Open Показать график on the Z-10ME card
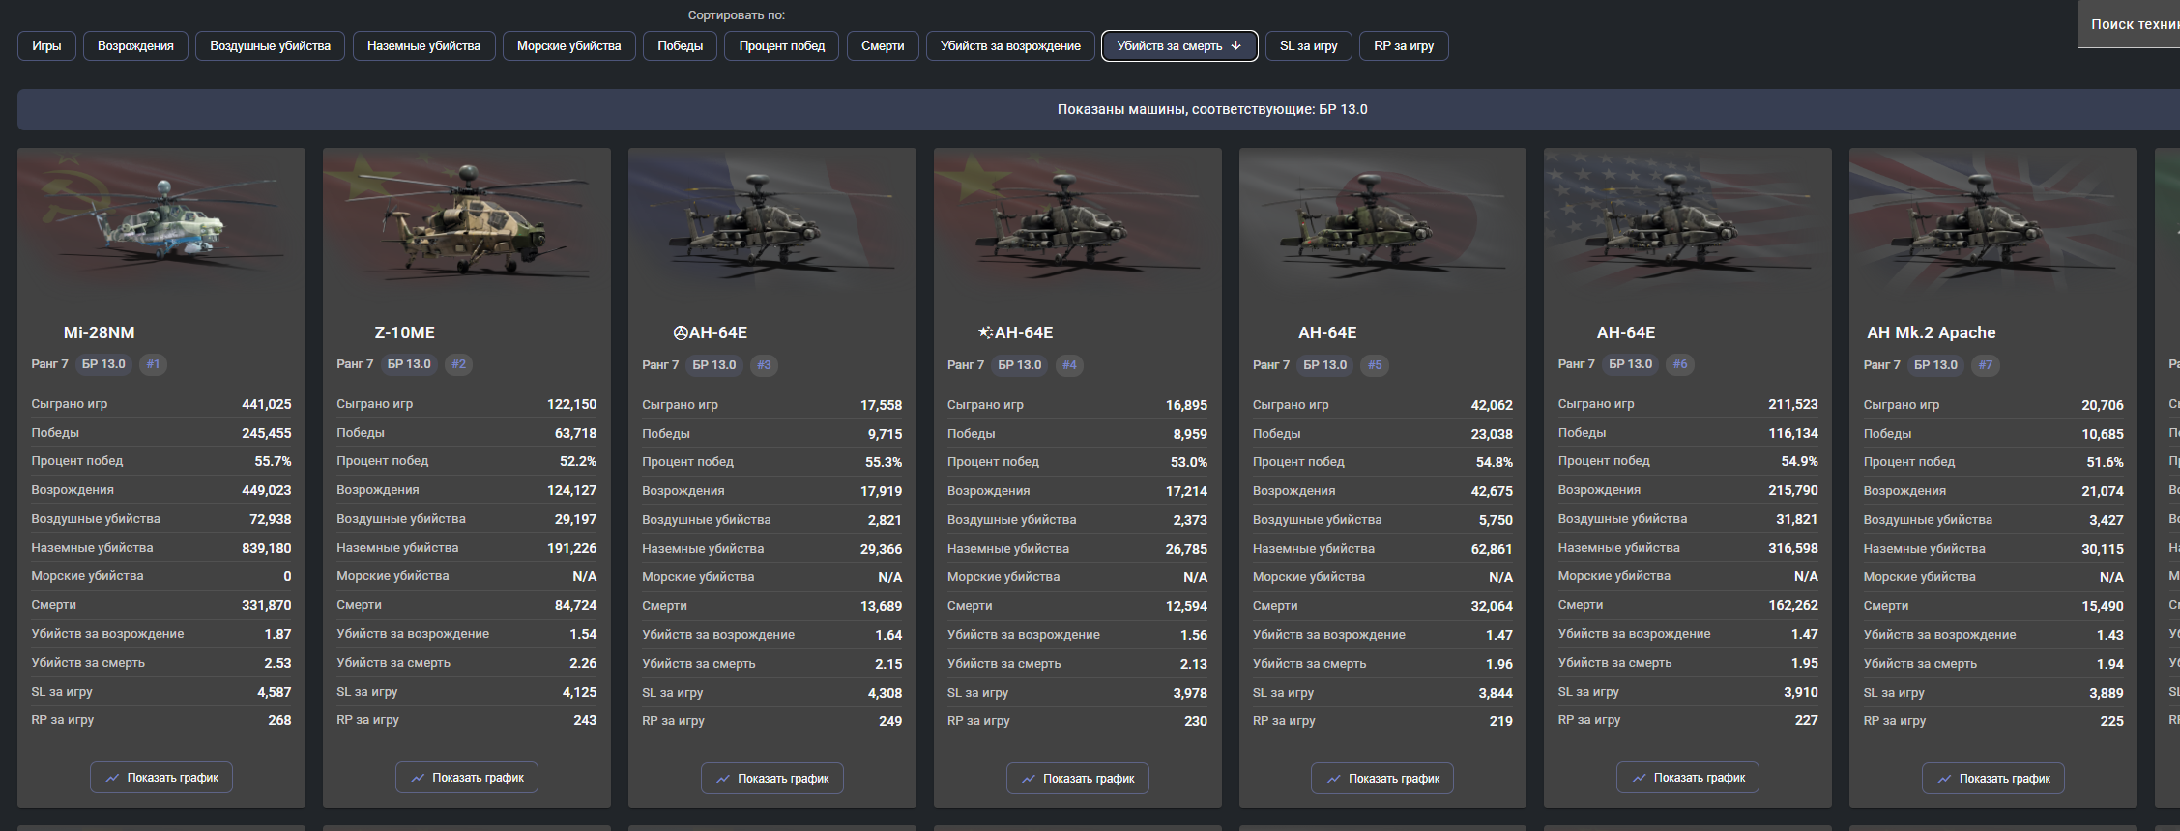The height and width of the screenshot is (831, 2180). 467,778
